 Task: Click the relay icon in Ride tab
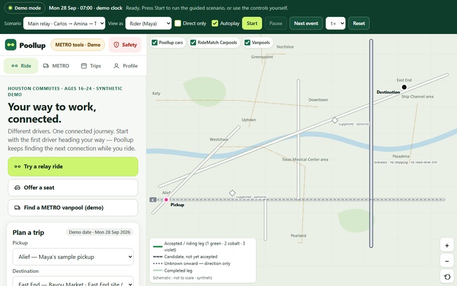[15, 66]
